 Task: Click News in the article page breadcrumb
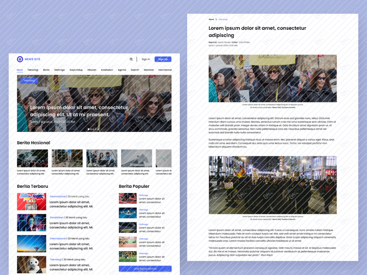point(211,19)
